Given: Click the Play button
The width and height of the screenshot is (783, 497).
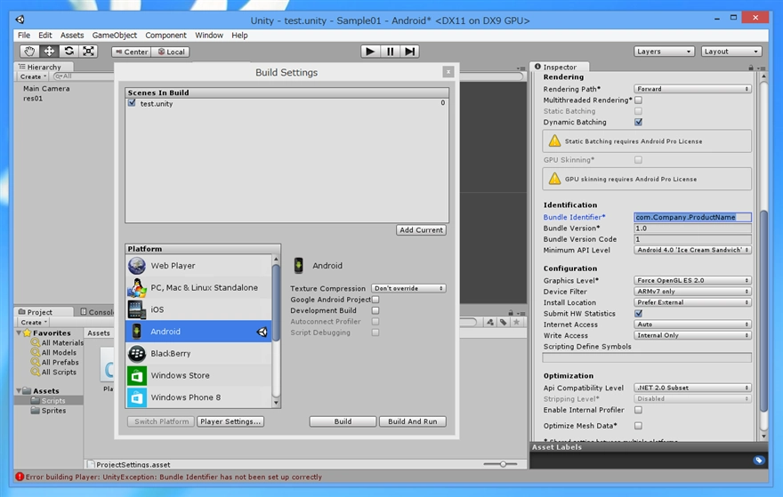Looking at the screenshot, I should point(370,52).
